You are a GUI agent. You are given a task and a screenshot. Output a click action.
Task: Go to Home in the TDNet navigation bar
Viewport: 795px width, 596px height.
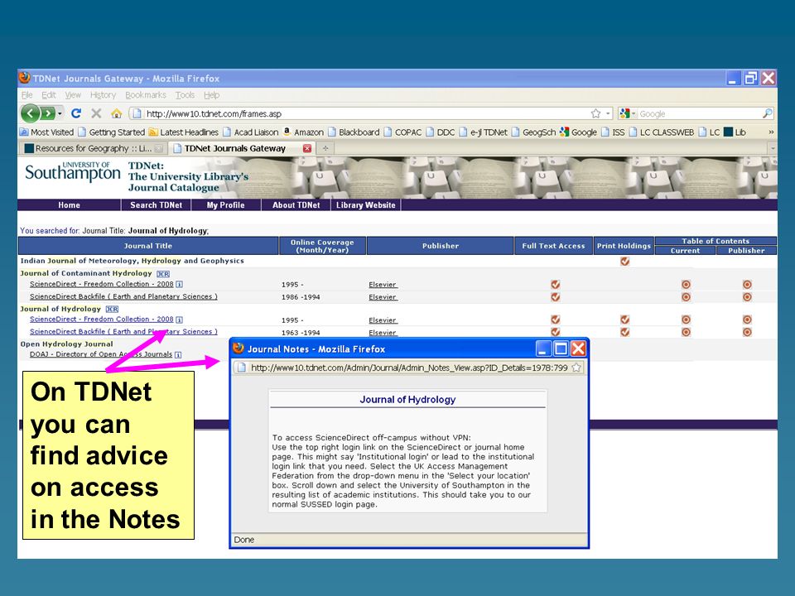point(69,204)
